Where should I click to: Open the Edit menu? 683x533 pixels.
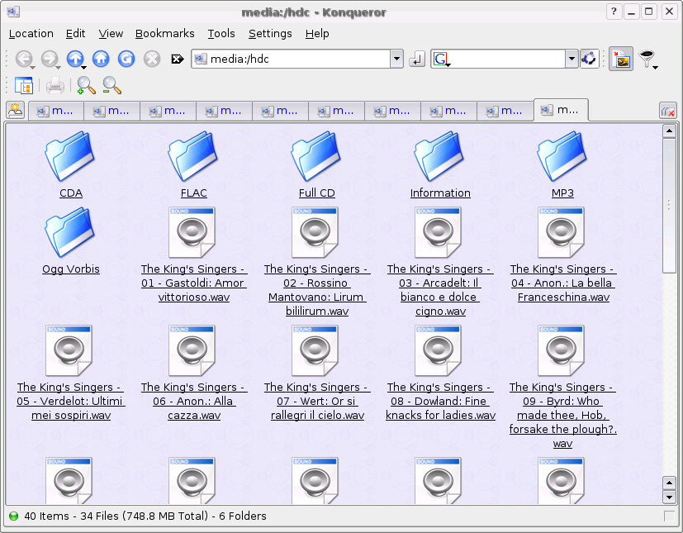point(75,34)
